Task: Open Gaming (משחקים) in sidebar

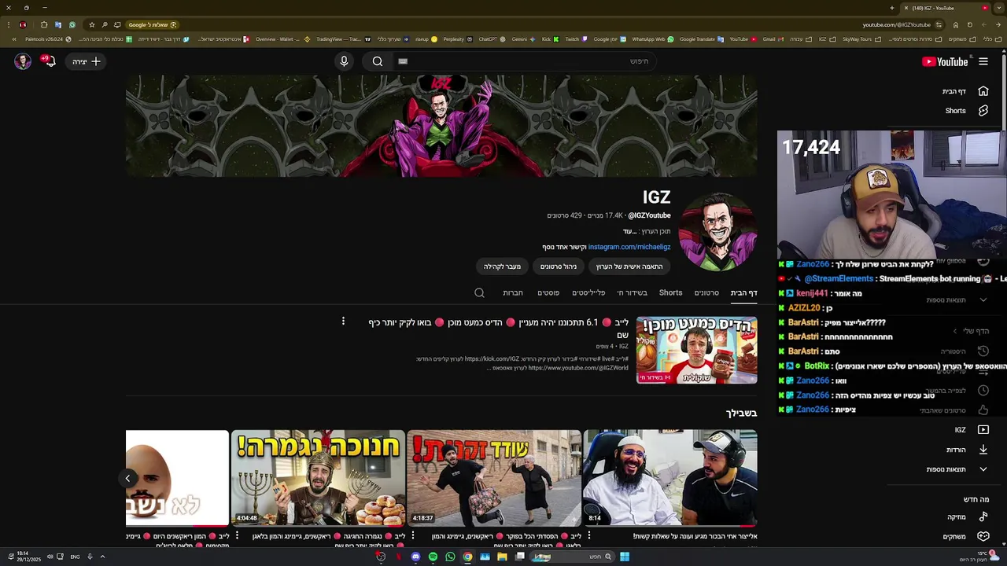Action: 966,536
